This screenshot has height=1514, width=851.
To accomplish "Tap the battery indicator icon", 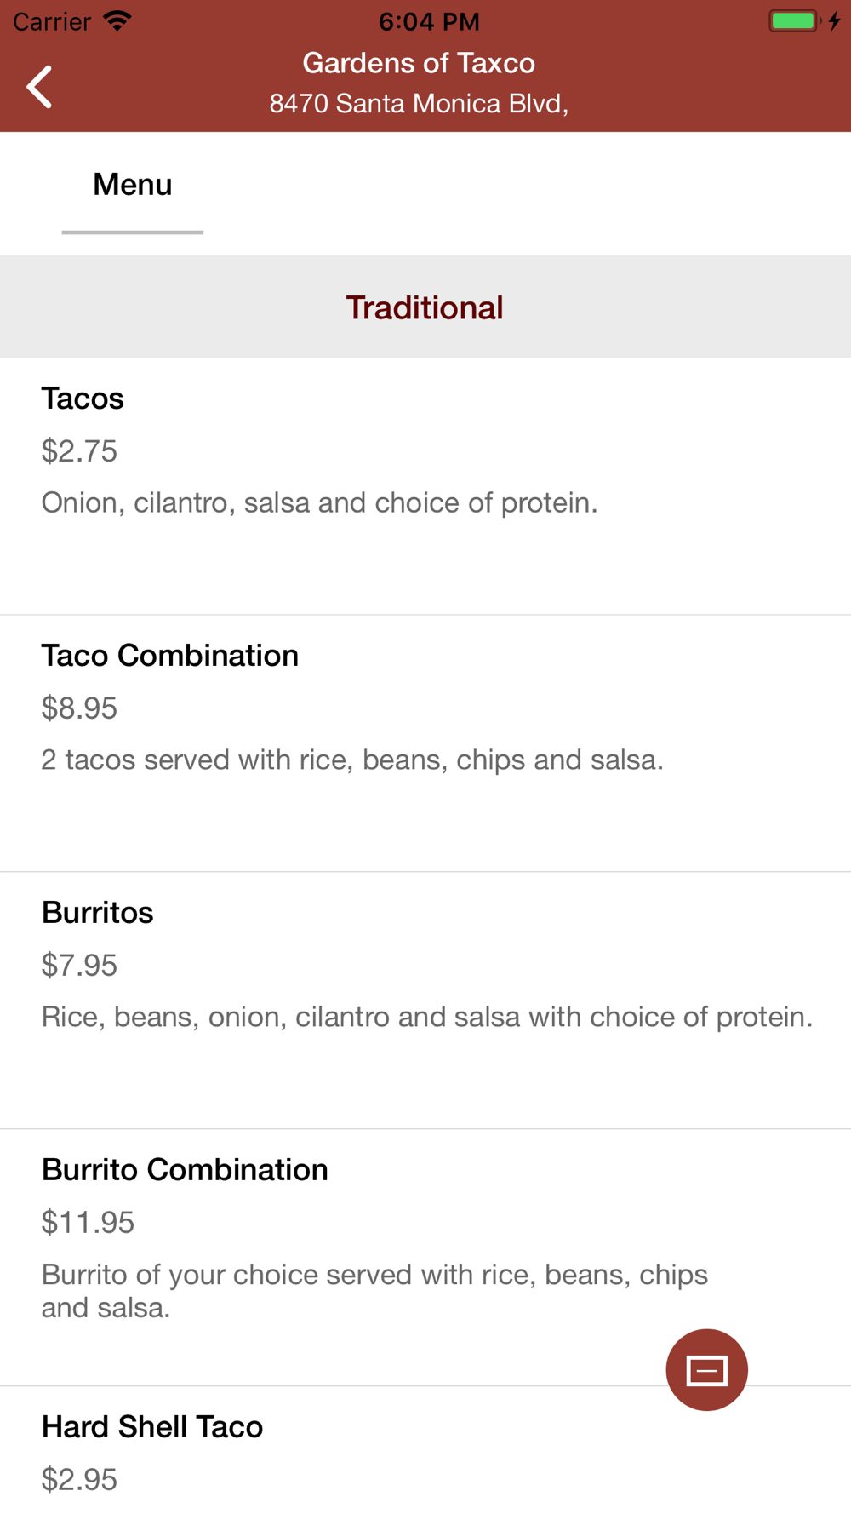I will coord(794,21).
